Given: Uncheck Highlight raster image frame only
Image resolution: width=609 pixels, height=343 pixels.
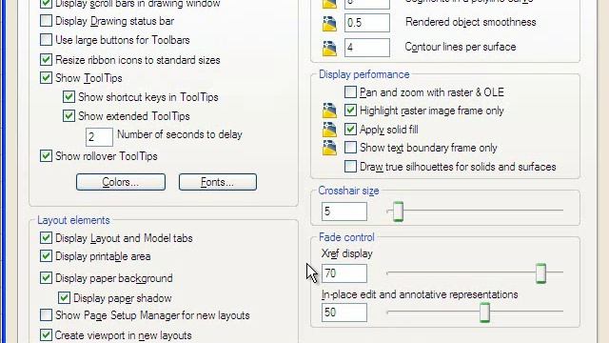Looking at the screenshot, I should pyautogui.click(x=350, y=111).
